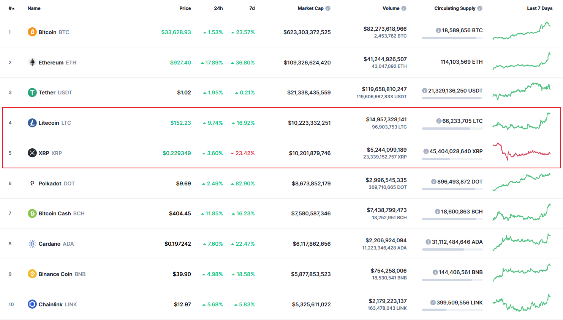Open the Cardano ADA coin page

[x=56, y=244]
